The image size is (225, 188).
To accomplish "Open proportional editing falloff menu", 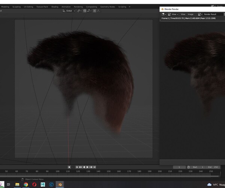I will coord(99,11).
